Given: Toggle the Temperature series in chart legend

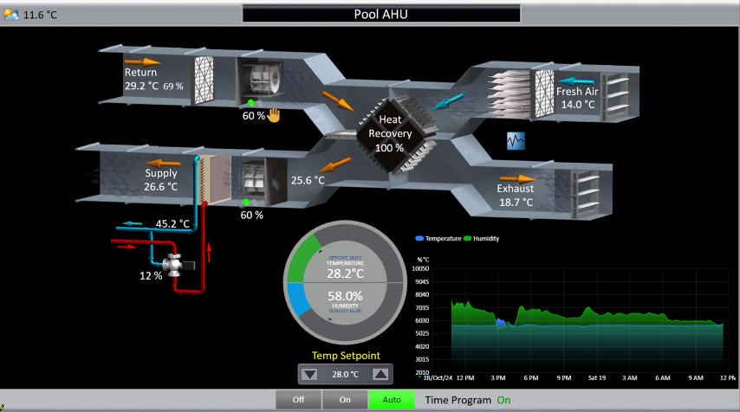Looking at the screenshot, I should [442, 238].
